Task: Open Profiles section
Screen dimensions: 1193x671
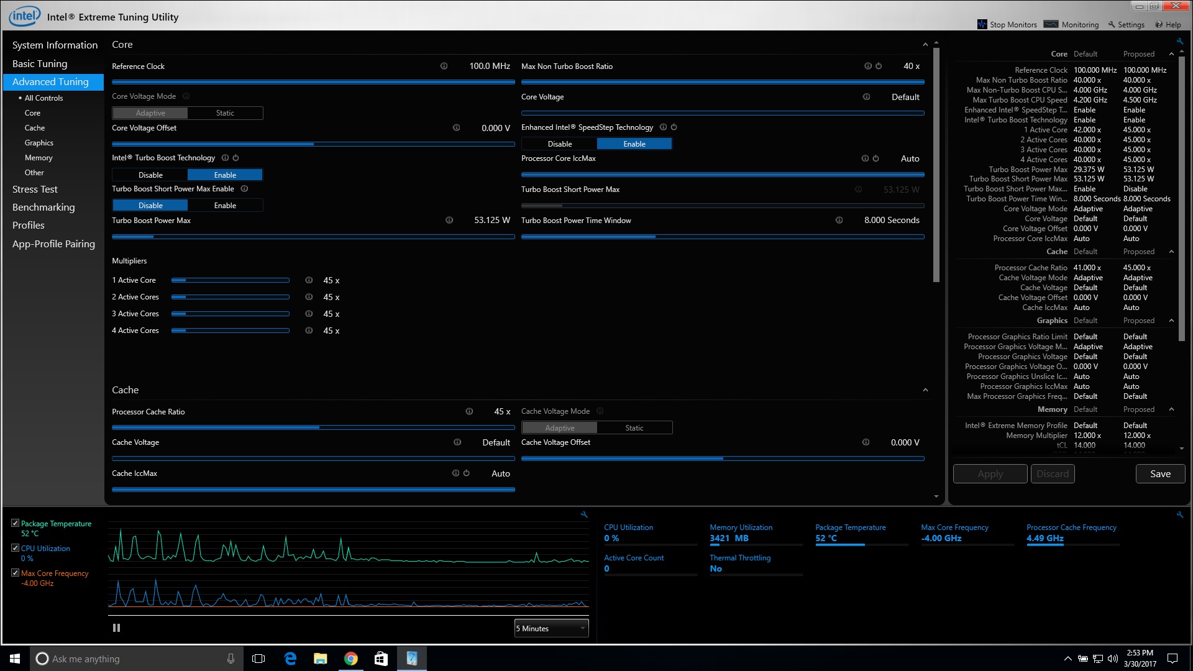Action: [29, 226]
